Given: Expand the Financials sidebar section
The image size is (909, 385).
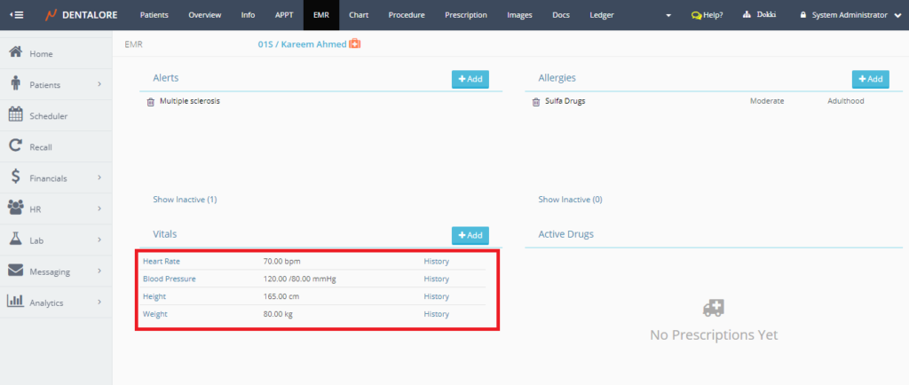Looking at the screenshot, I should tap(99, 177).
